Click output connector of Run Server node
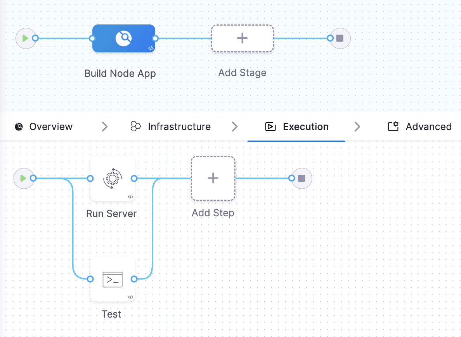The width and height of the screenshot is (461, 337). (134, 178)
